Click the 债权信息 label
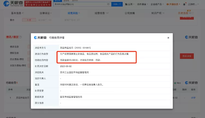Screen dimensions: 205x118 click(x=14, y=53)
